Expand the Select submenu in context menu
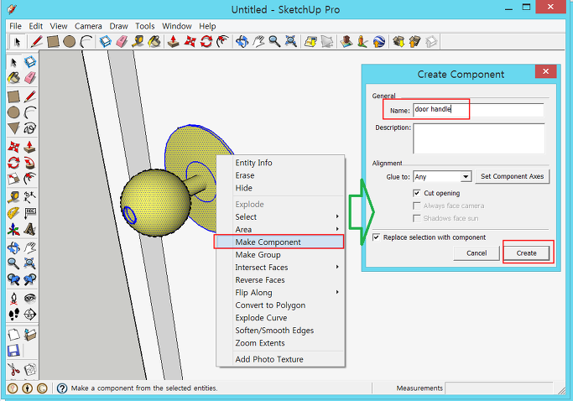This screenshot has height=401, width=573. click(280, 216)
